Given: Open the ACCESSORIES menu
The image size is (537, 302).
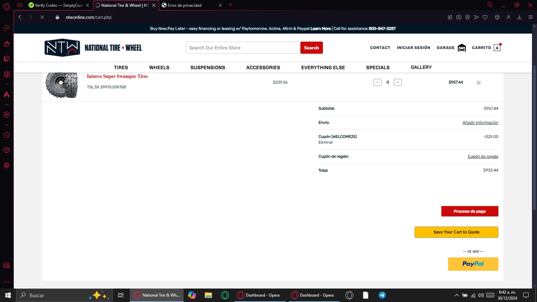Looking at the screenshot, I should (x=263, y=67).
